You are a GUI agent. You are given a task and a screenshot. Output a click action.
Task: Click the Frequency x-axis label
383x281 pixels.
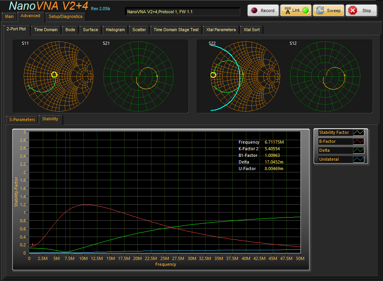pos(165,264)
